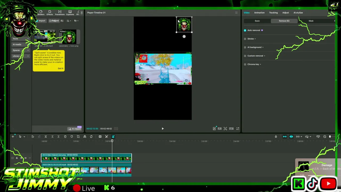Expand the Yours dropdown
This screenshot has height=192, width=341.
click(x=28, y=39)
